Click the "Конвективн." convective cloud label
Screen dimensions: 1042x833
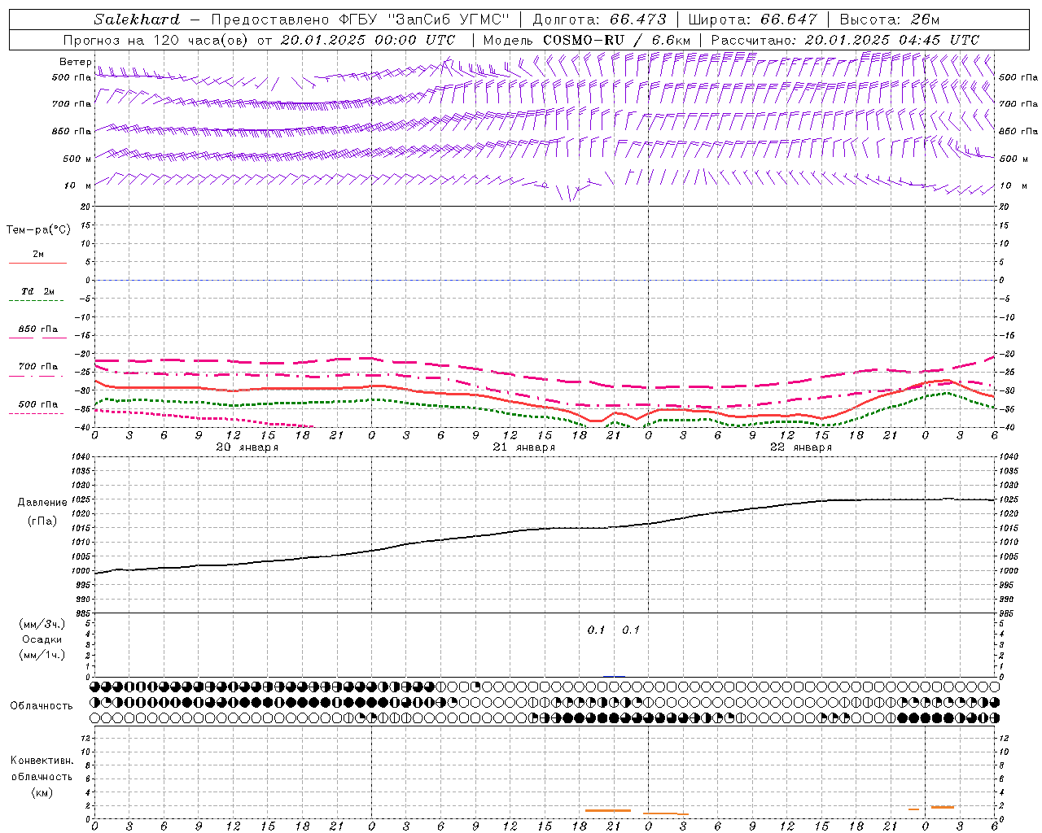pyautogui.click(x=42, y=761)
